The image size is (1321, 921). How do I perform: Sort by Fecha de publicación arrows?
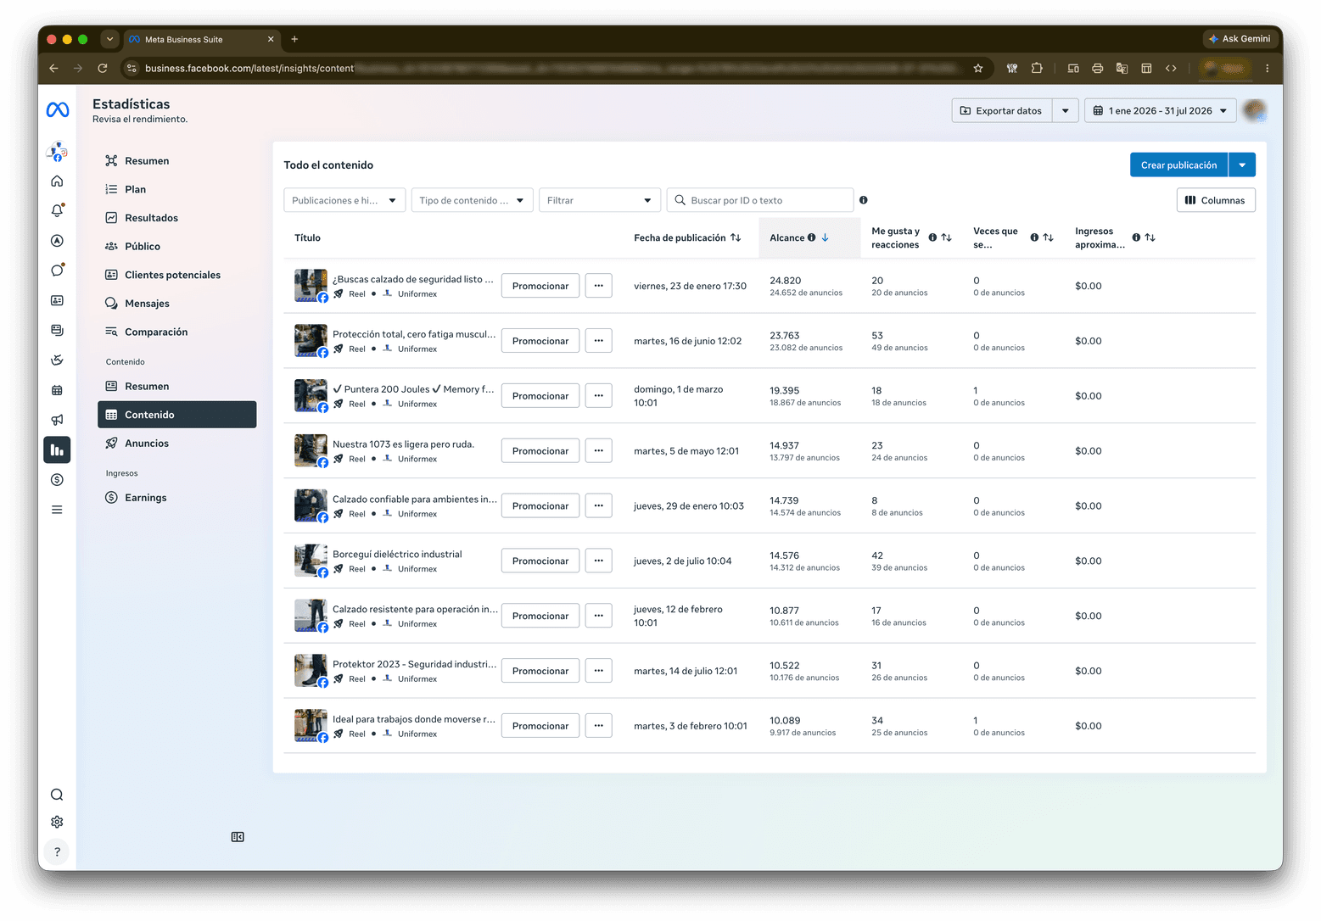(x=736, y=237)
